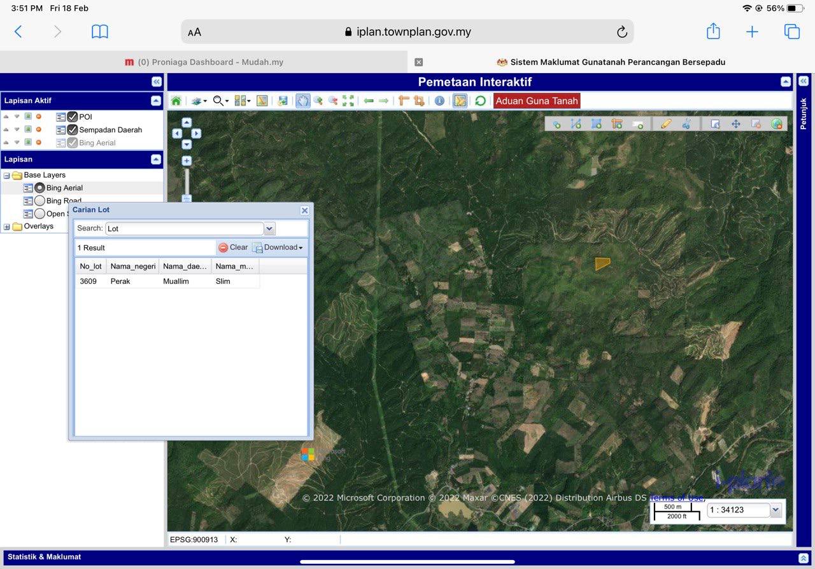Expand the Overlays folder
The height and width of the screenshot is (569, 815).
click(x=7, y=227)
